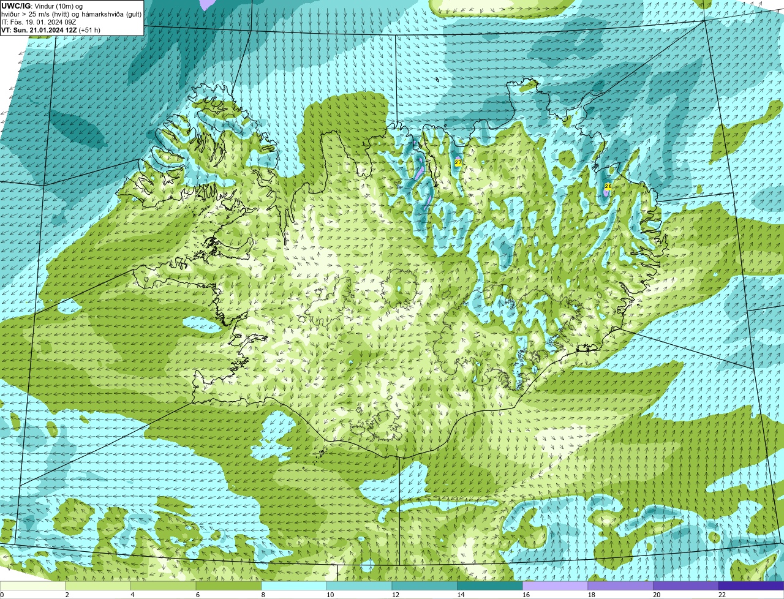The image size is (784, 599).
Task: Pick the 6–8 m/s olive green swatch
Action: click(x=228, y=586)
